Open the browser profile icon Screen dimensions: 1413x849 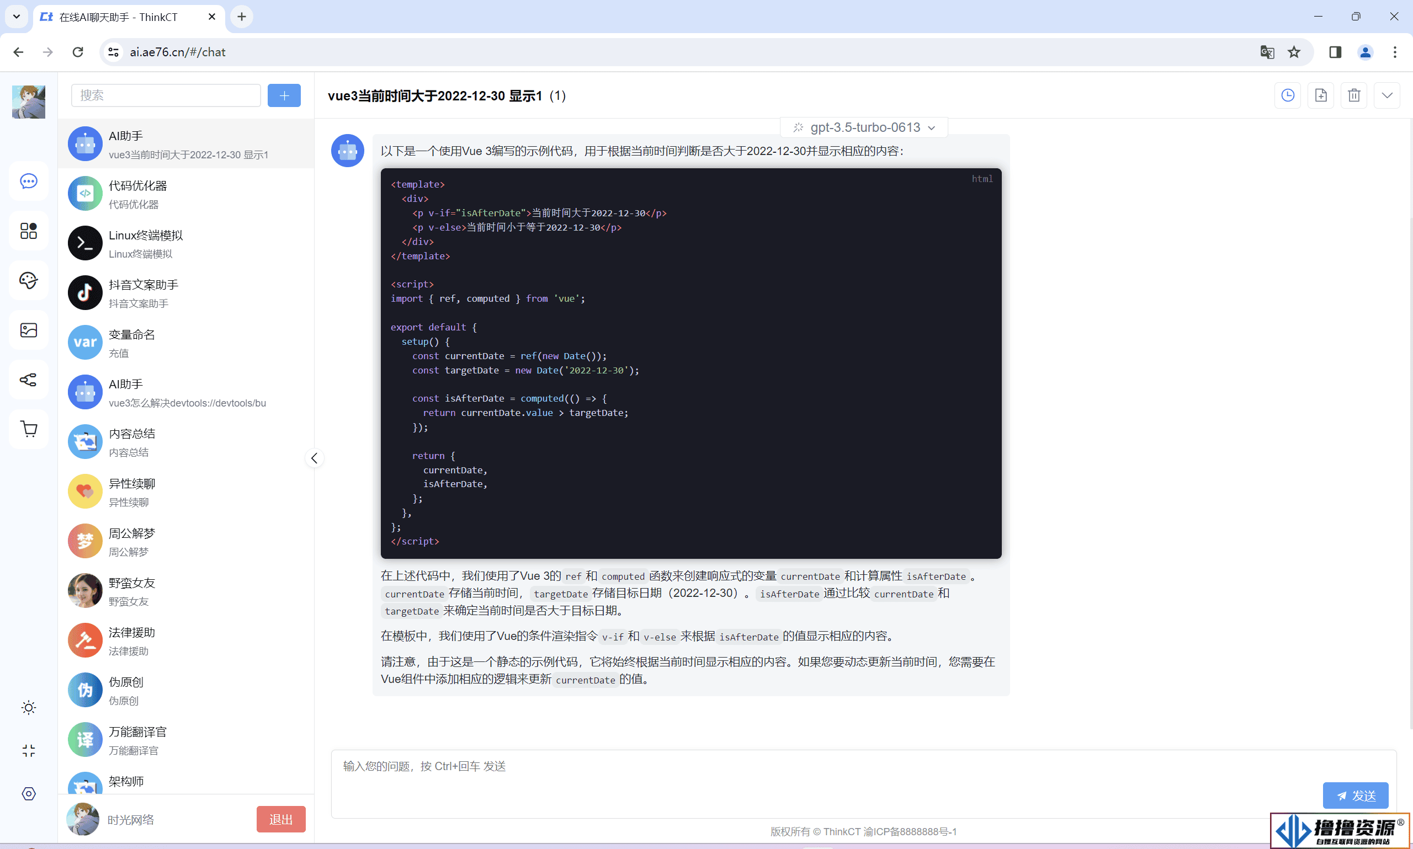[x=1366, y=52]
